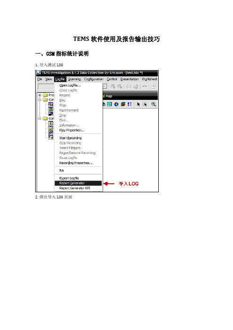Open the Presentation menu
This screenshot has height=330, width=233.
(129, 79)
